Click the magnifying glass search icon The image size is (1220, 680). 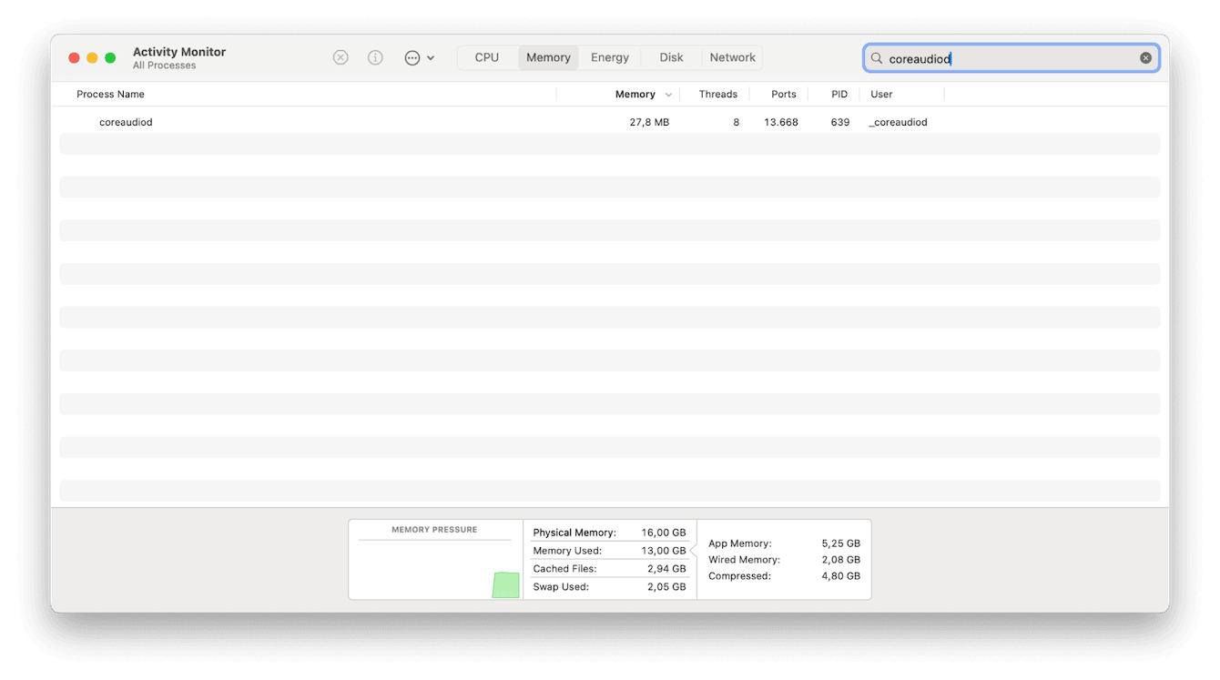click(x=877, y=58)
